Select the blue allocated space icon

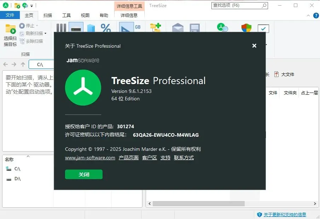91,28
